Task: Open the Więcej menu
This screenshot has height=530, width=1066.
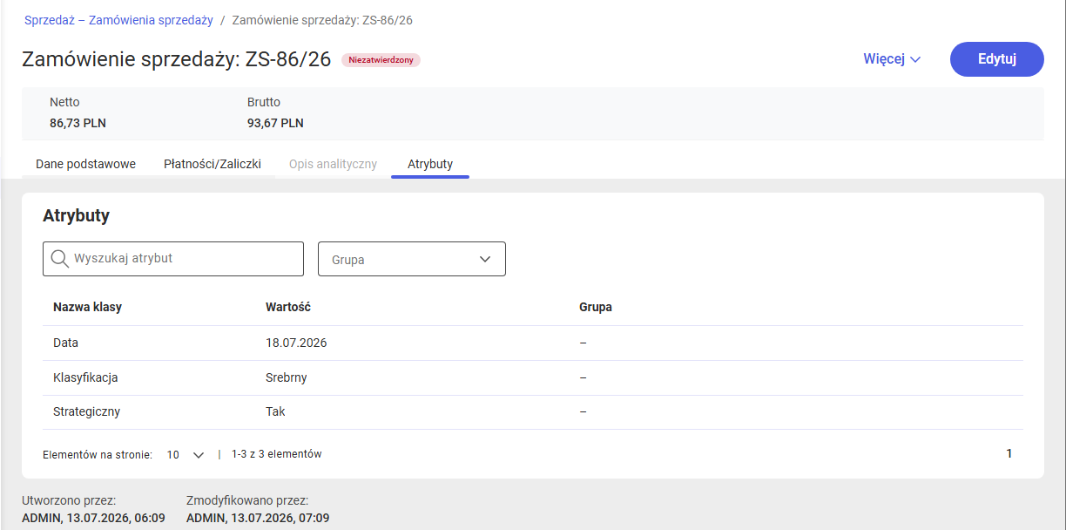Action: [892, 59]
